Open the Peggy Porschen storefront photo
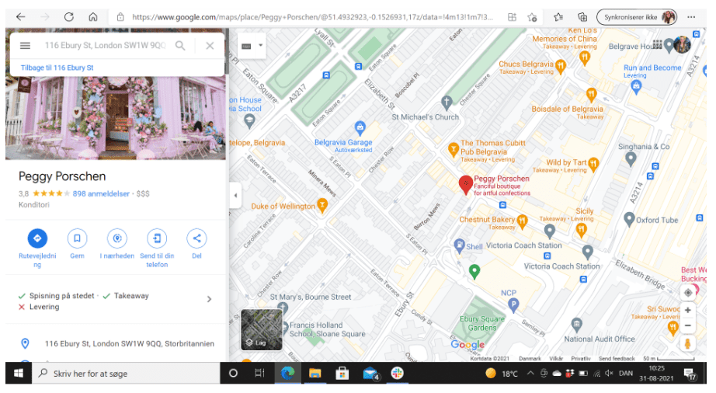716x393 pixels. tap(116, 118)
